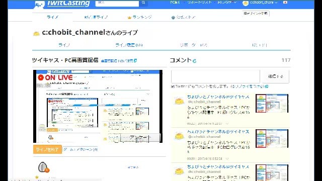Click the live video player preview

(x=98, y=106)
